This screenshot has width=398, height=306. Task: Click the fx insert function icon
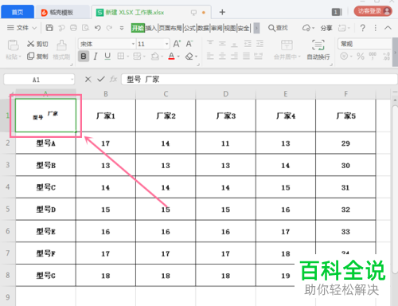pyautogui.click(x=113, y=79)
